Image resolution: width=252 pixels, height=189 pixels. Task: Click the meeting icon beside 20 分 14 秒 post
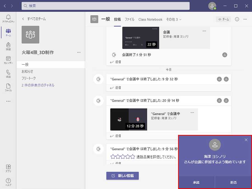coord(98,101)
